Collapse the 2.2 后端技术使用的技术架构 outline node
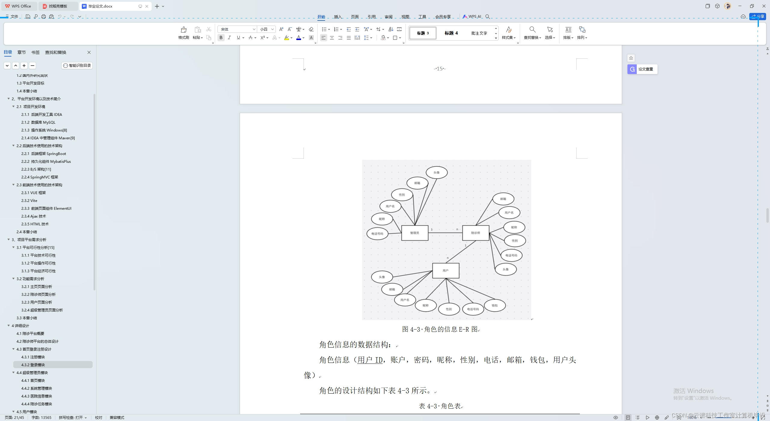770x421 pixels. click(x=14, y=146)
